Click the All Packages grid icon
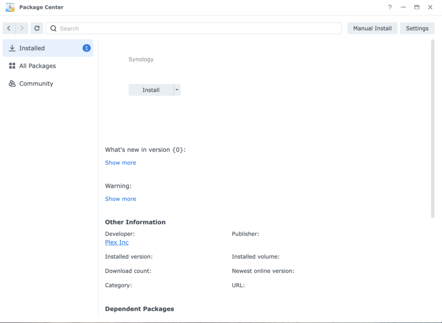442x323 pixels. click(12, 66)
